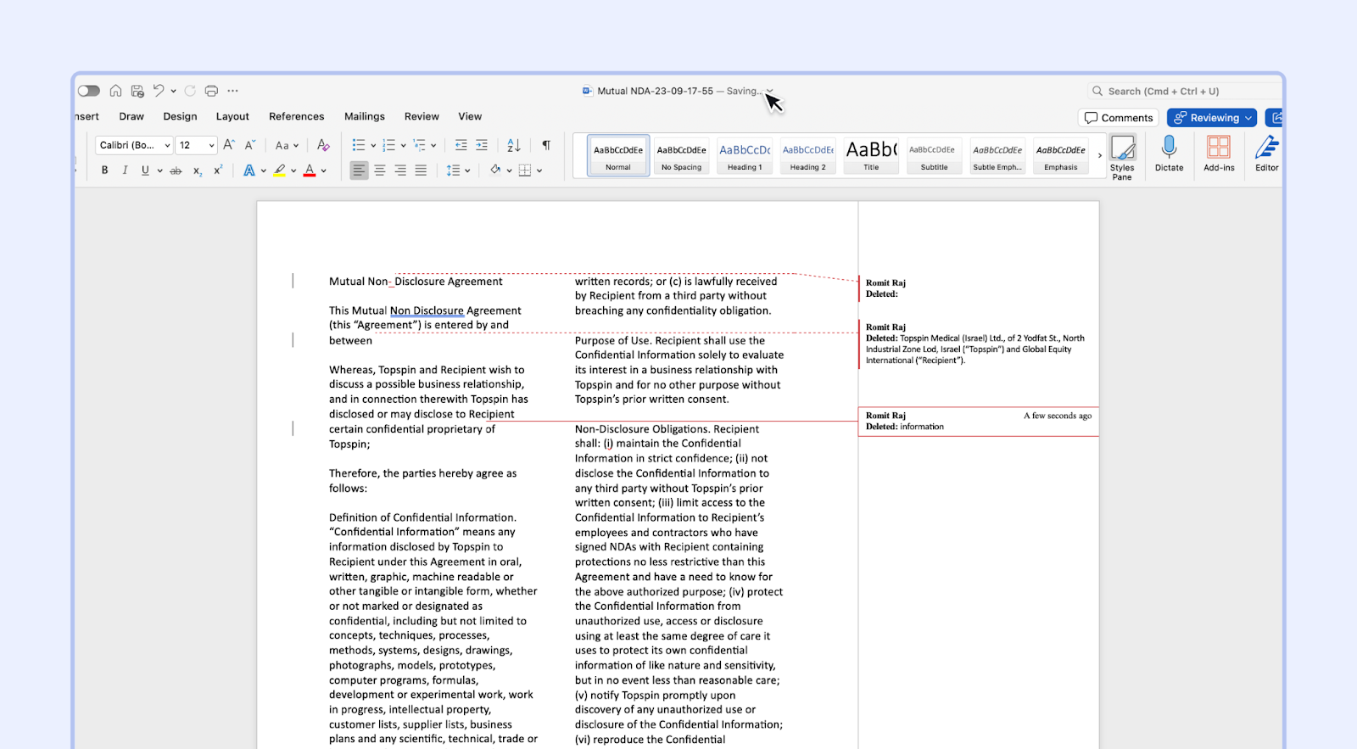
Task: Justify the text
Action: [421, 170]
